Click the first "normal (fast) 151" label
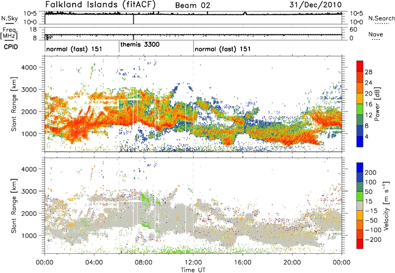This screenshot has height=273, width=395. [x=75, y=49]
